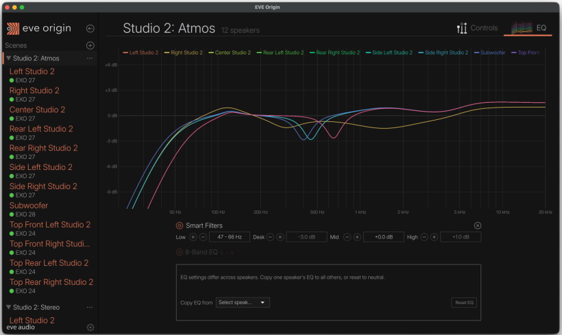
Task: Select the Subwoofer speaker in the sidebar
Action: point(29,206)
